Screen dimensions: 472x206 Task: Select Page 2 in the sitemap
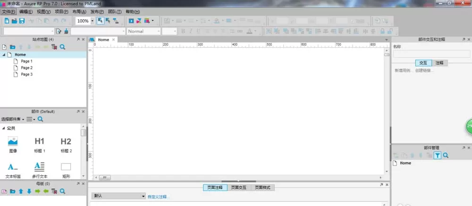[x=27, y=68]
